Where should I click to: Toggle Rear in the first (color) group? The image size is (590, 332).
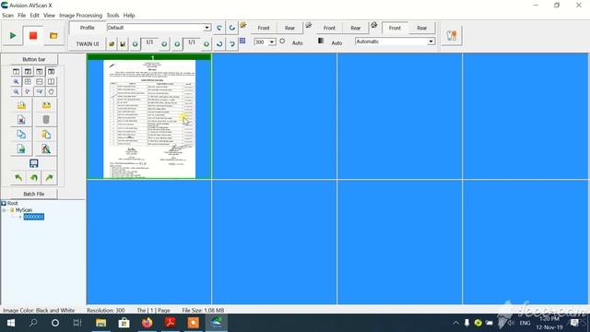tap(289, 28)
